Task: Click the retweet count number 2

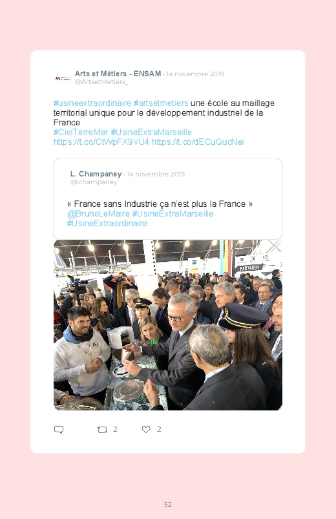Action: point(115,429)
